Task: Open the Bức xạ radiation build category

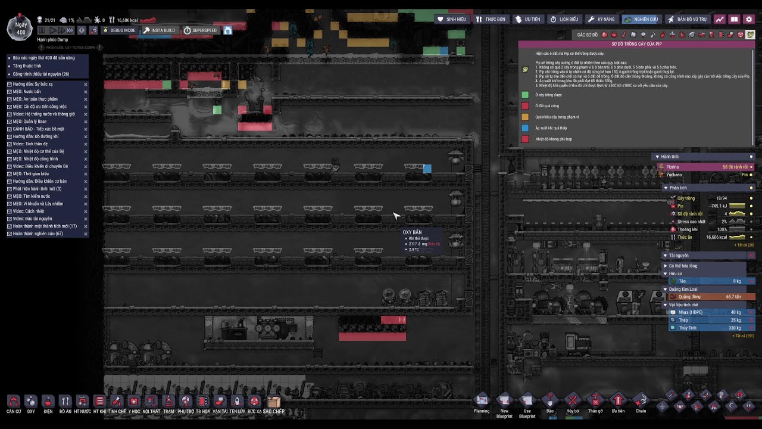Action: point(255,402)
